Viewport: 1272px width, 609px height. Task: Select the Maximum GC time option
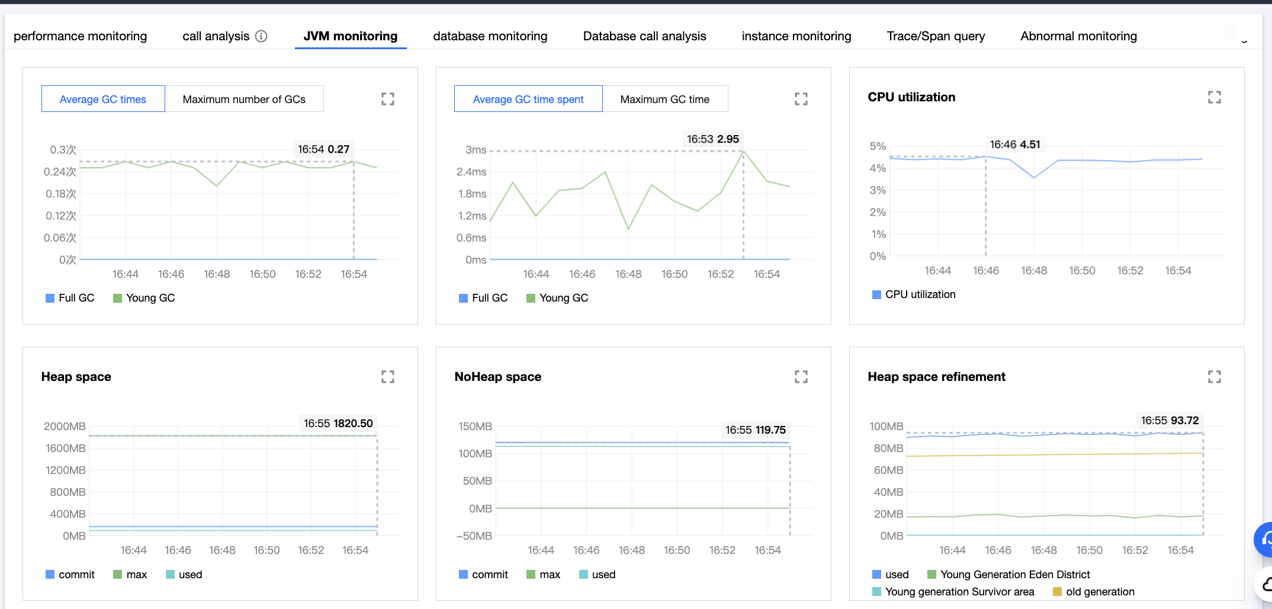(x=665, y=99)
